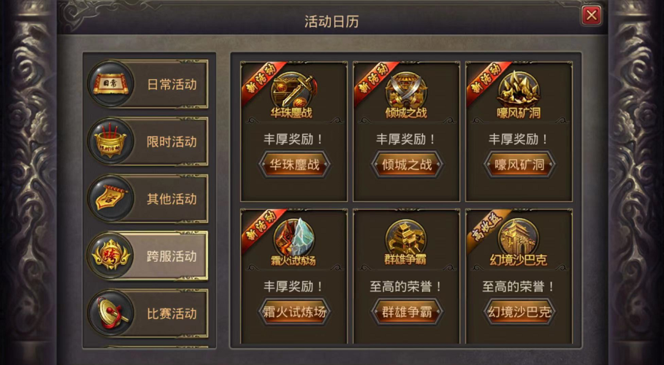Viewport: 664px width, 365px height.
Task: Click the 日常 scroll icon in sidebar
Action: tap(111, 84)
